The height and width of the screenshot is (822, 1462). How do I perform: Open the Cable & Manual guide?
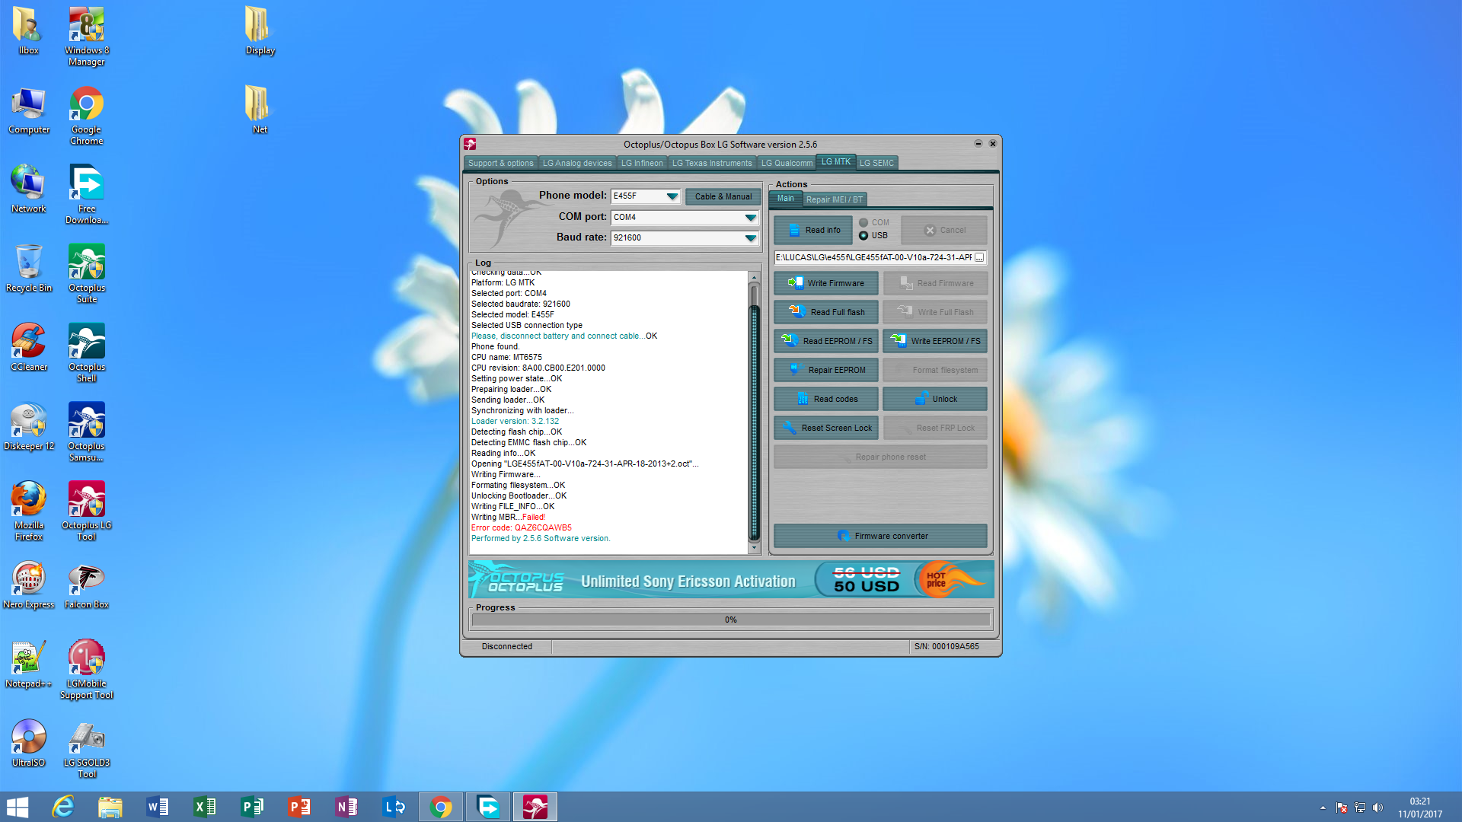(x=723, y=196)
